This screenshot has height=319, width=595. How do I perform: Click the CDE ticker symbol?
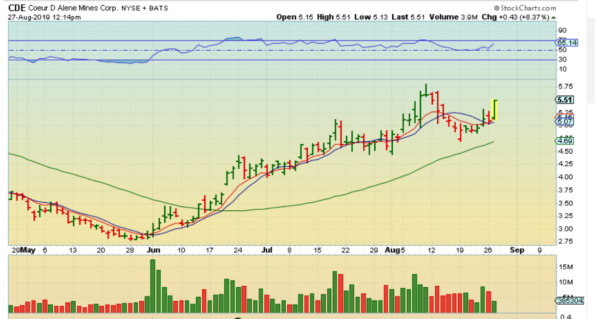pyautogui.click(x=17, y=8)
